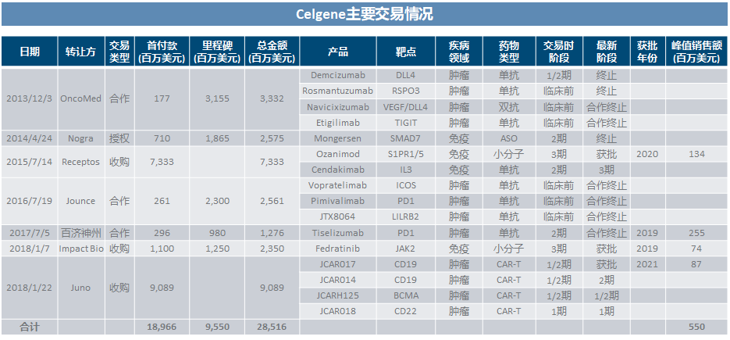The image size is (730, 340).
Task: Click the '百济神州' transferor cell
Action: point(81,233)
